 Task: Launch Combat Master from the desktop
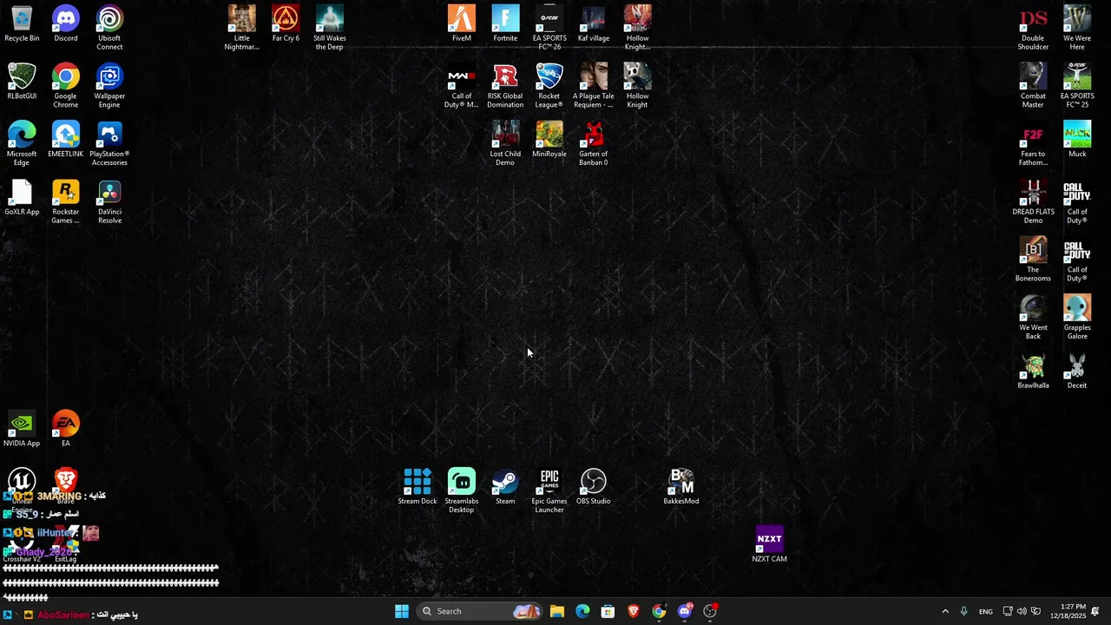pyautogui.click(x=1033, y=85)
